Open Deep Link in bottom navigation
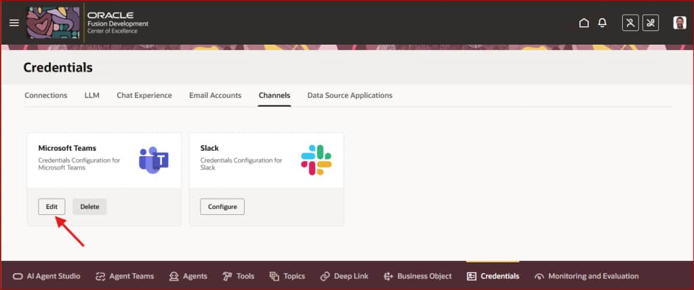The height and width of the screenshot is (290, 694). 344,276
